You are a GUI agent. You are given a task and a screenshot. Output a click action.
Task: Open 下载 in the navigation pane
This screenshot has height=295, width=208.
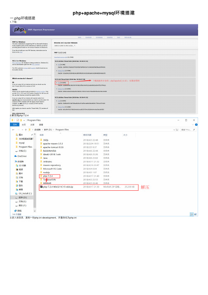point(21,181)
